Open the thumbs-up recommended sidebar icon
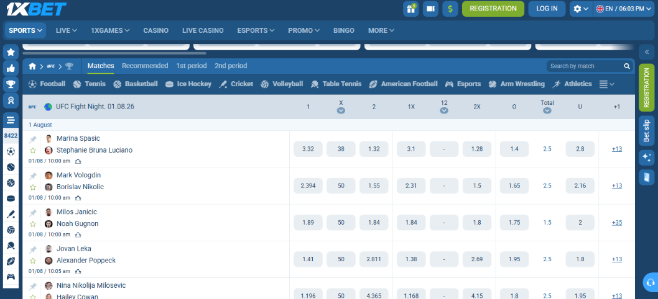Viewport: 658px width, 299px height. click(x=11, y=68)
